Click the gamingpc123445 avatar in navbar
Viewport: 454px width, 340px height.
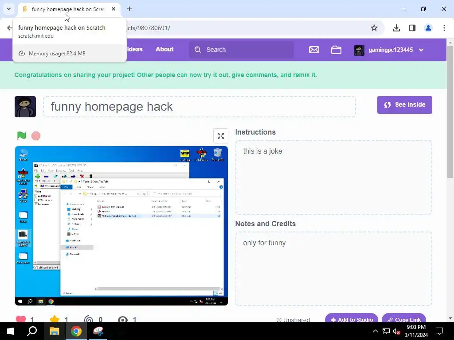(x=359, y=50)
